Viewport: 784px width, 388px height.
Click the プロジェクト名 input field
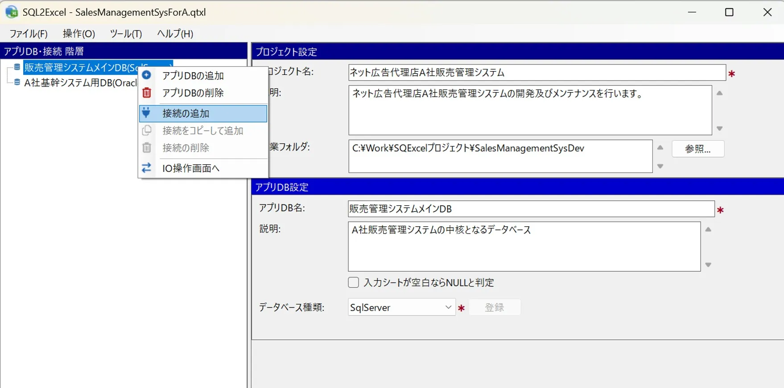point(537,73)
